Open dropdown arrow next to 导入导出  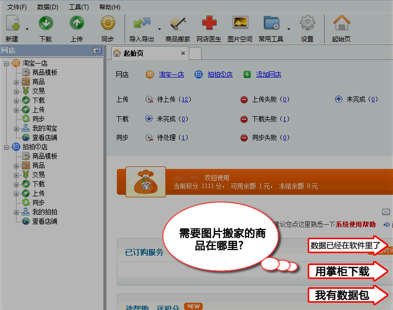[x=159, y=29]
